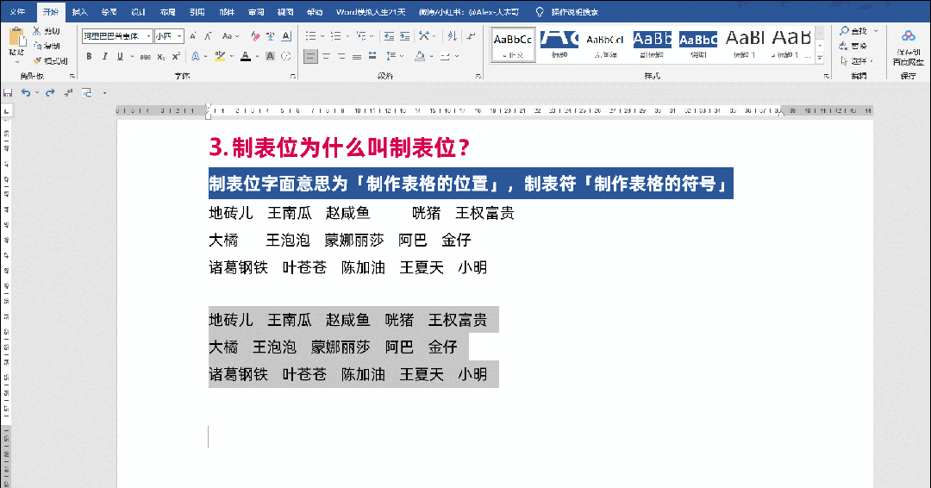
Task: Switch to the Insert tab
Action: [79, 12]
